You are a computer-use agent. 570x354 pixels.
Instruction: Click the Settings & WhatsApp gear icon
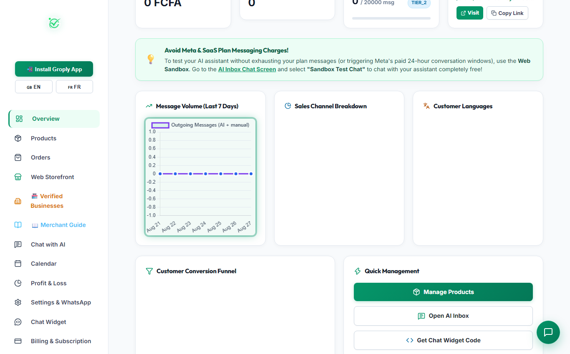tap(18, 302)
